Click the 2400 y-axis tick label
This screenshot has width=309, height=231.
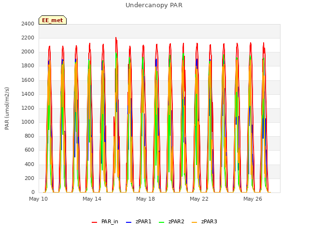(28, 24)
